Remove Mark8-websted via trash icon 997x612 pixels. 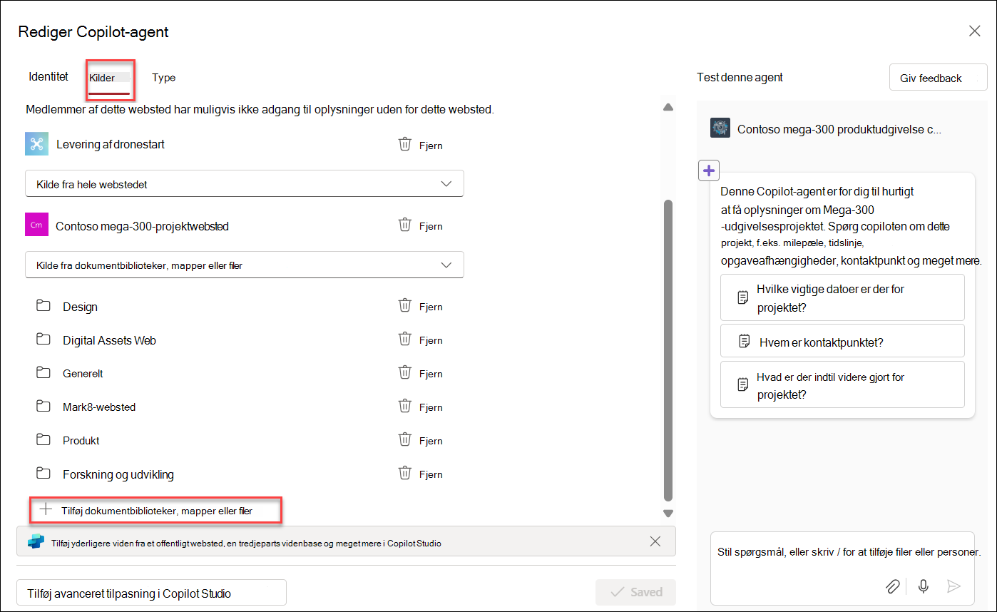(x=404, y=406)
